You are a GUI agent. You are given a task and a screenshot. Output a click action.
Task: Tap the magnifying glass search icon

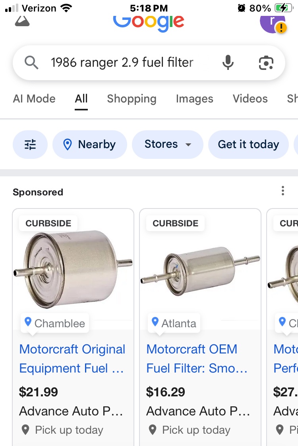pyautogui.click(x=31, y=63)
